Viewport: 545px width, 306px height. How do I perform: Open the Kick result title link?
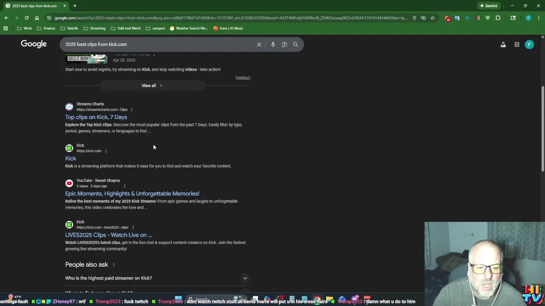tap(71, 159)
